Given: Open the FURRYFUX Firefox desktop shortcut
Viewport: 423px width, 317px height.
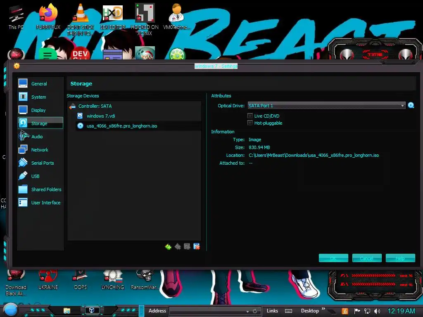Looking at the screenshot, I should coord(48,17).
